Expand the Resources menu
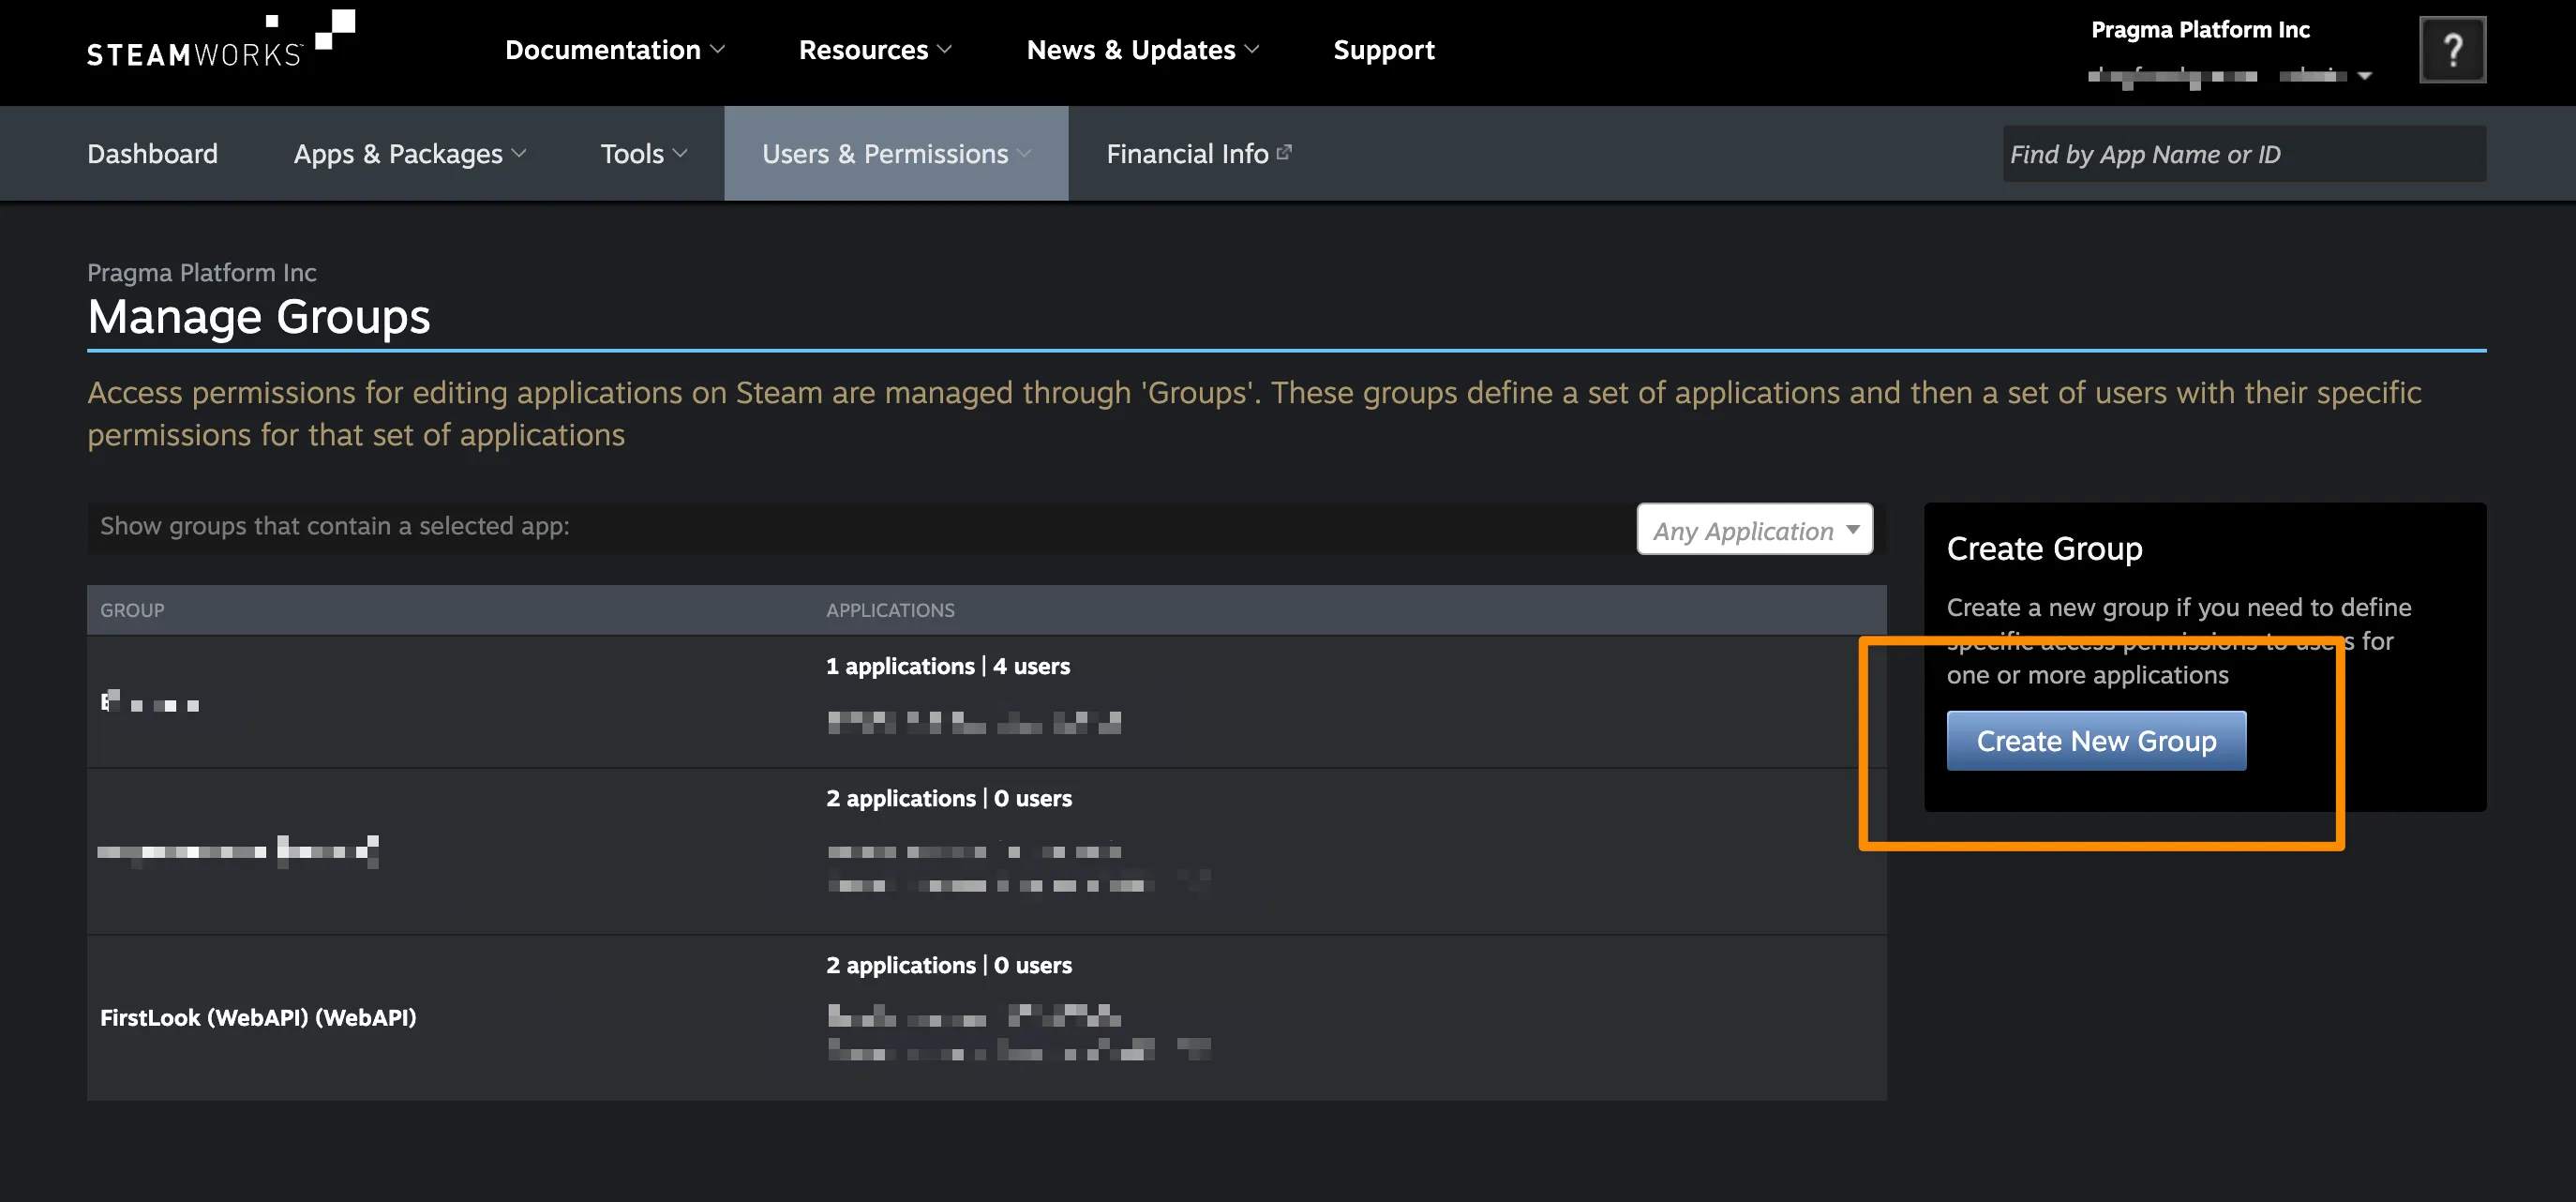The height and width of the screenshot is (1202, 2576). [875, 50]
